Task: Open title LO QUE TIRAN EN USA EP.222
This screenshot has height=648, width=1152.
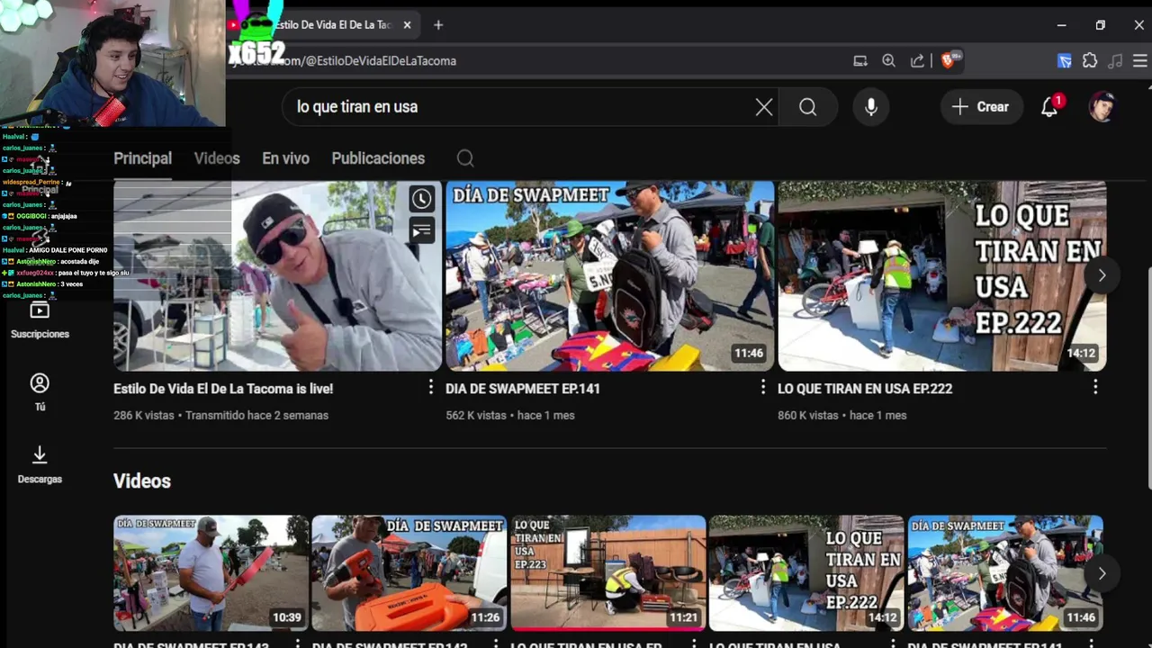Action: (x=865, y=389)
